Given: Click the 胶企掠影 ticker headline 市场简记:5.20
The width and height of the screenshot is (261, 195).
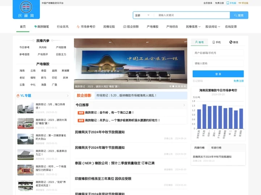Looking at the screenshot, I should click(127, 95).
